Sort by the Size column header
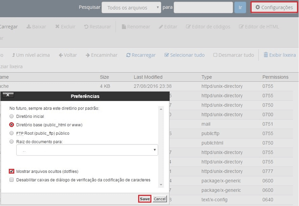299x206 pixels. 104,77
